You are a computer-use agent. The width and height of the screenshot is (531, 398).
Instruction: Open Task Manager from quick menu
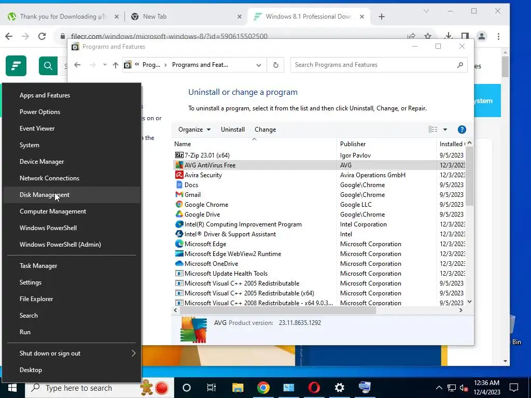point(72,266)
